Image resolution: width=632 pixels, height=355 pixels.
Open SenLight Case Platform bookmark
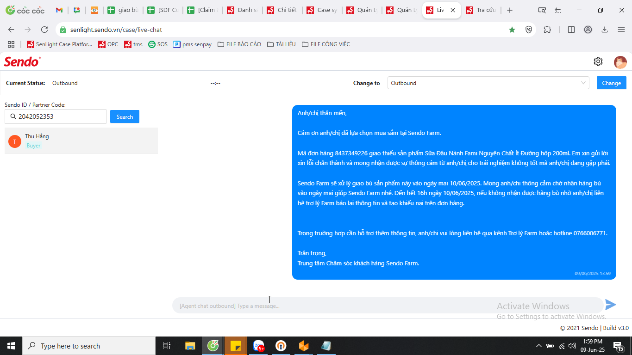(x=60, y=44)
